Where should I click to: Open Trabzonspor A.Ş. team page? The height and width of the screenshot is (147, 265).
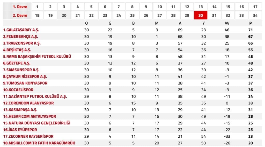click(22, 43)
